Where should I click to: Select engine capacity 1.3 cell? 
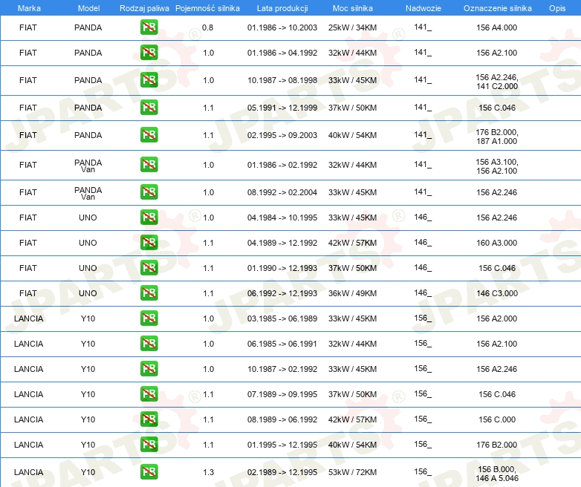[x=208, y=472]
